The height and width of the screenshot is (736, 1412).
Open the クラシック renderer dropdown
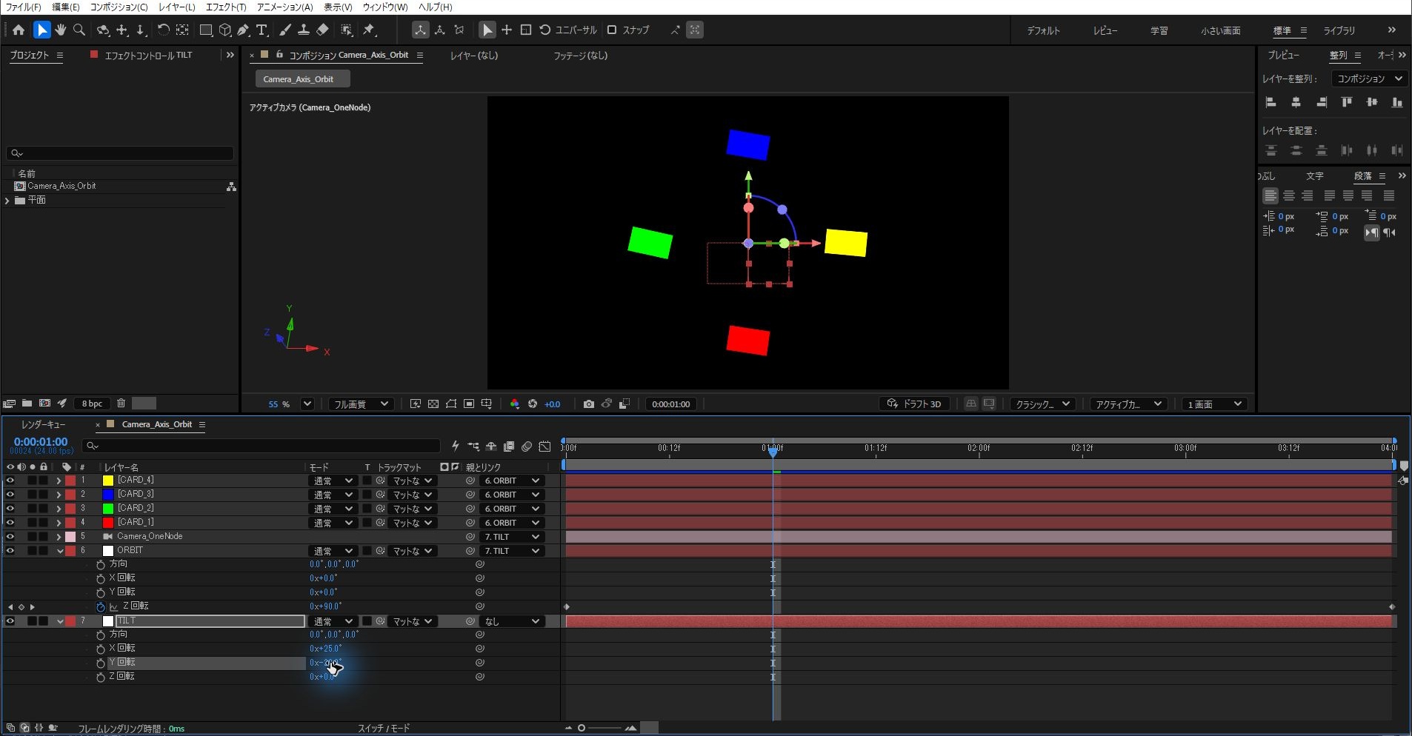[x=1042, y=404]
